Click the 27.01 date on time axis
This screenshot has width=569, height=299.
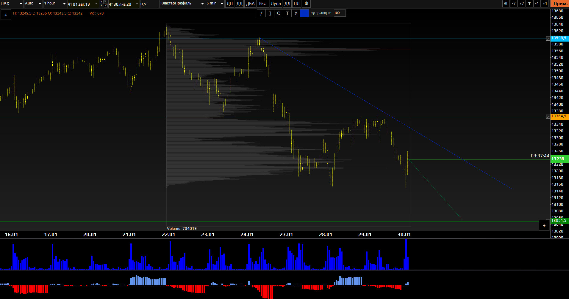(286, 235)
